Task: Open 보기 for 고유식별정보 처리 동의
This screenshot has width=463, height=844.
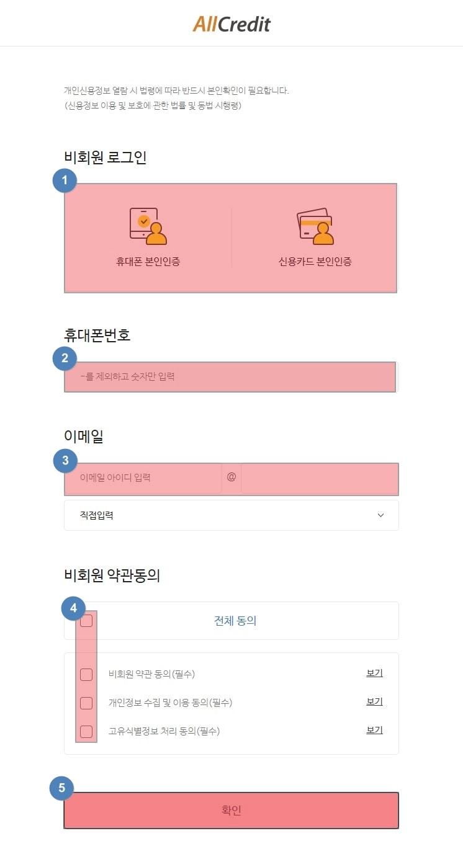Action: tap(374, 731)
